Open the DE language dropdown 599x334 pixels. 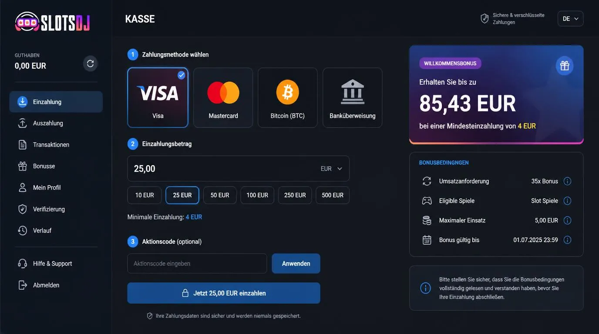pyautogui.click(x=570, y=19)
